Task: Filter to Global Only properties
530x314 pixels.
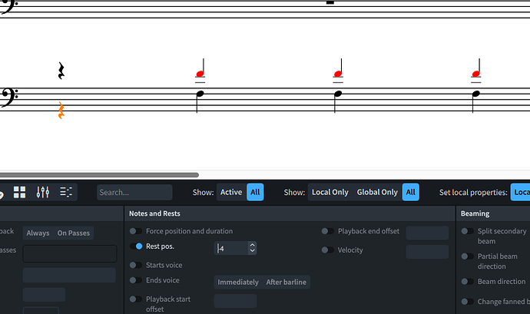Action: [377, 192]
